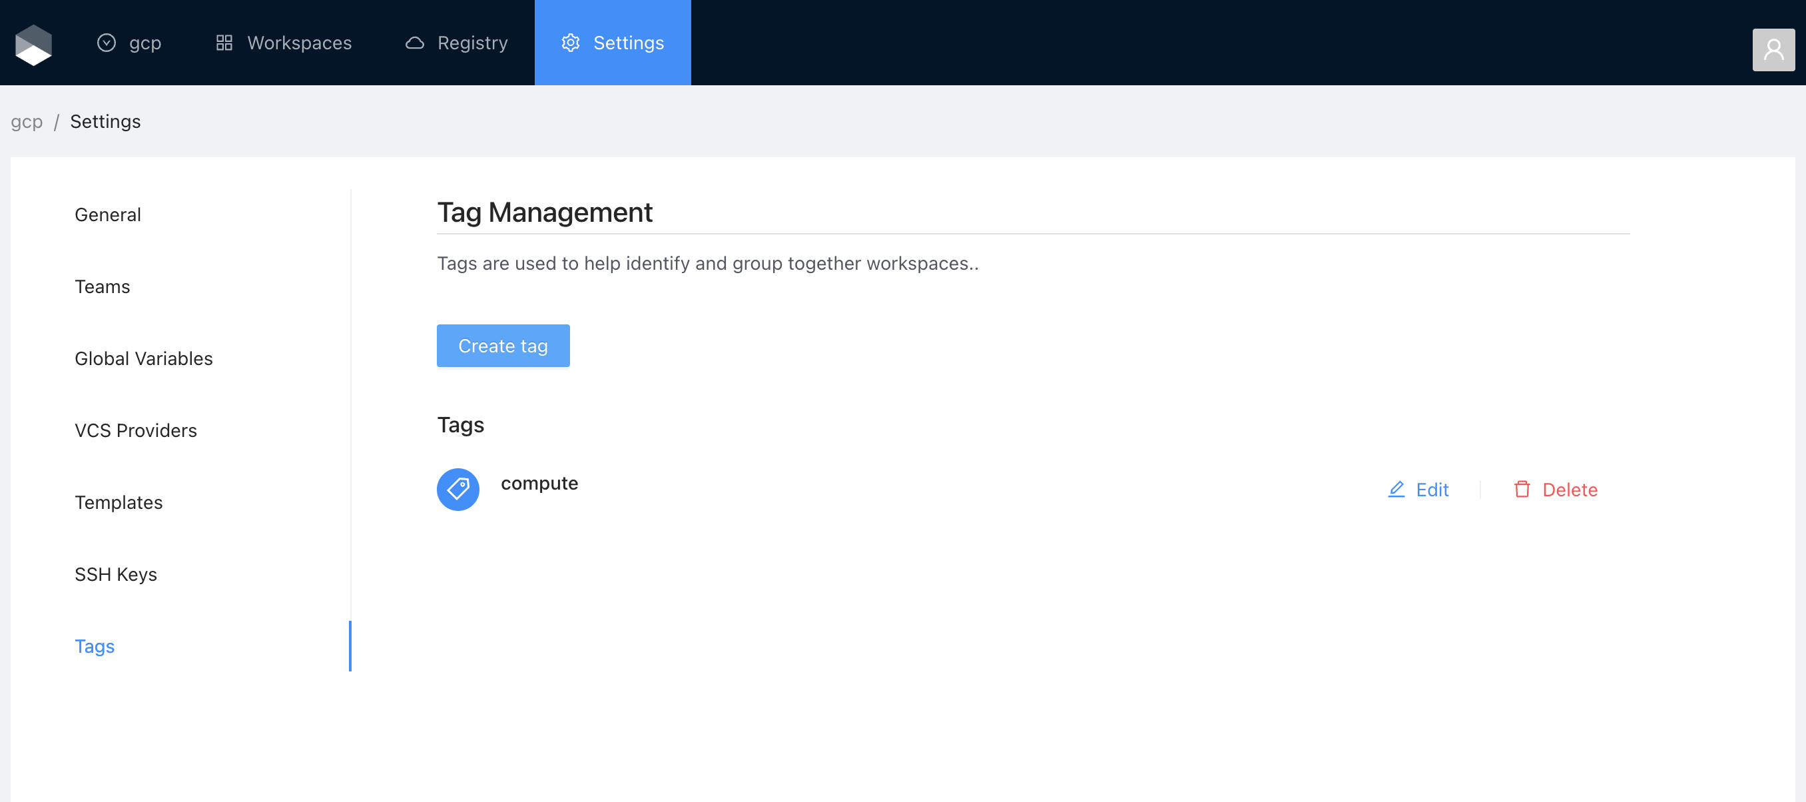Viewport: 1806px width, 802px height.
Task: Click the blue compute tag icon
Action: [x=457, y=490]
